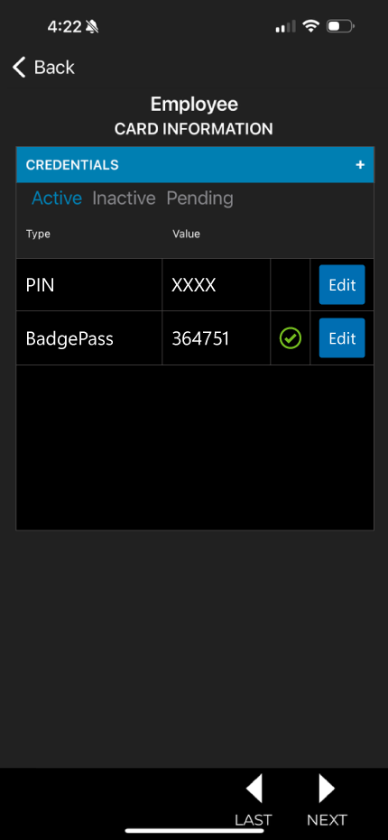Viewport: 388px width, 840px height.
Task: Select the PIN type cell
Action: pyautogui.click(x=89, y=285)
